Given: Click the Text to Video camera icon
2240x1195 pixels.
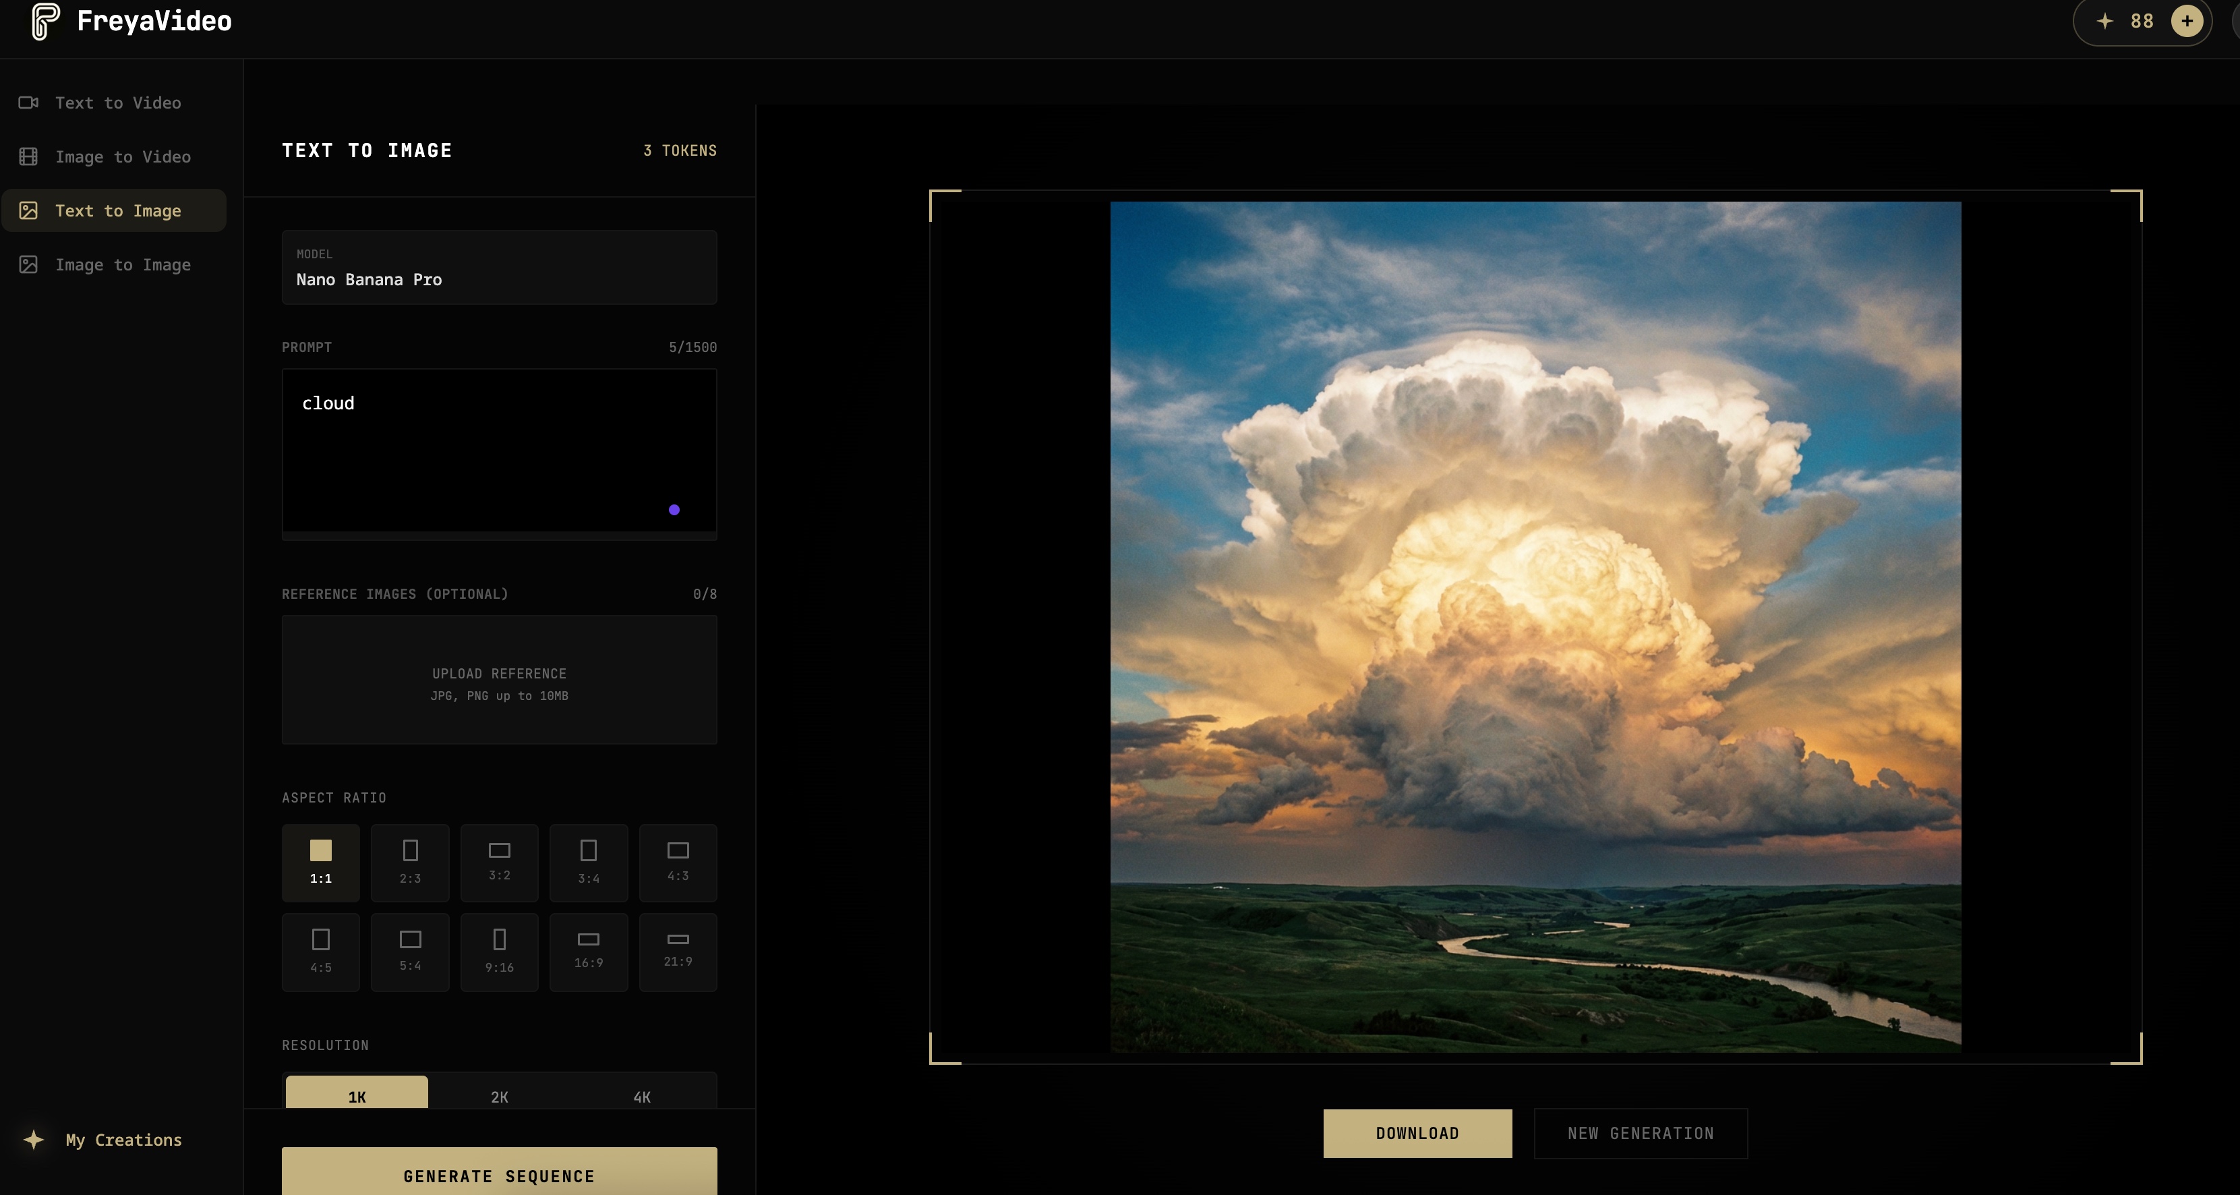Looking at the screenshot, I should (29, 103).
